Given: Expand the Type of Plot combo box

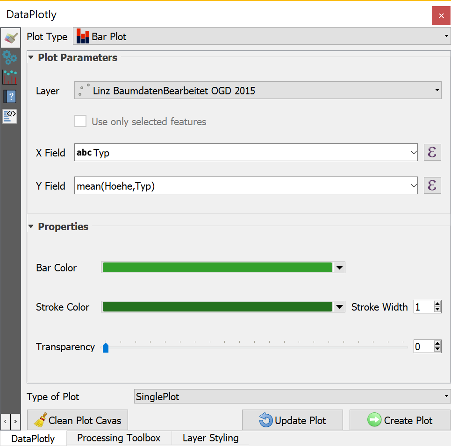Looking at the screenshot, I should pyautogui.click(x=292, y=397).
